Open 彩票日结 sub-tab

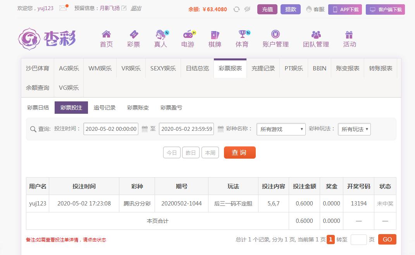[38, 108]
